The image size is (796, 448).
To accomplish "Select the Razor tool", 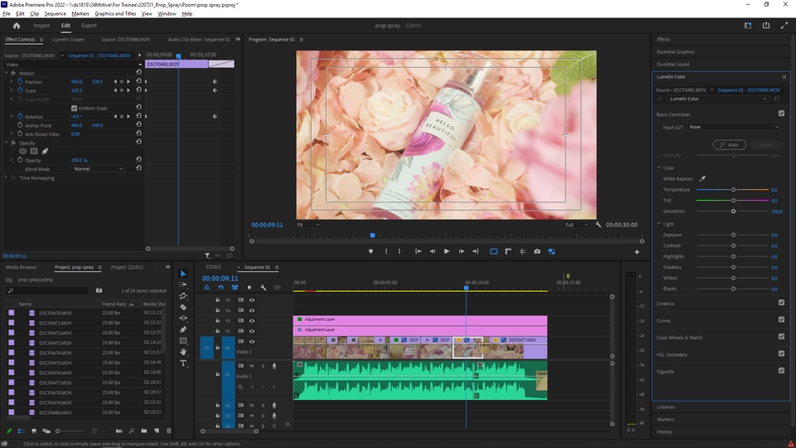I will pyautogui.click(x=183, y=307).
